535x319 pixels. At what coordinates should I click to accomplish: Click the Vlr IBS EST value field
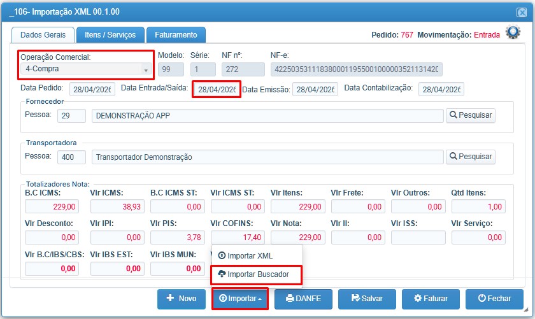coord(117,269)
